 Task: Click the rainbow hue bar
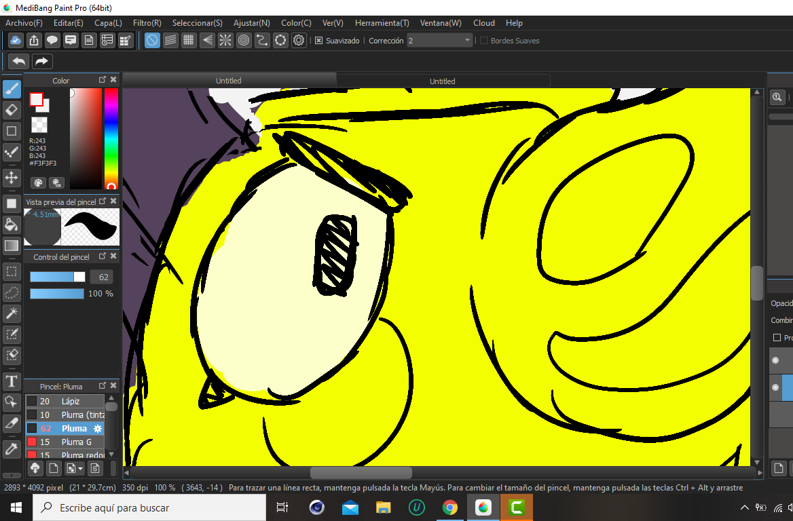(x=111, y=138)
